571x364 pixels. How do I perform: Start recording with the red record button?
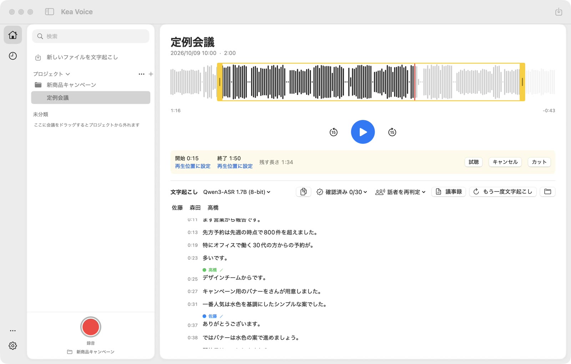click(91, 327)
